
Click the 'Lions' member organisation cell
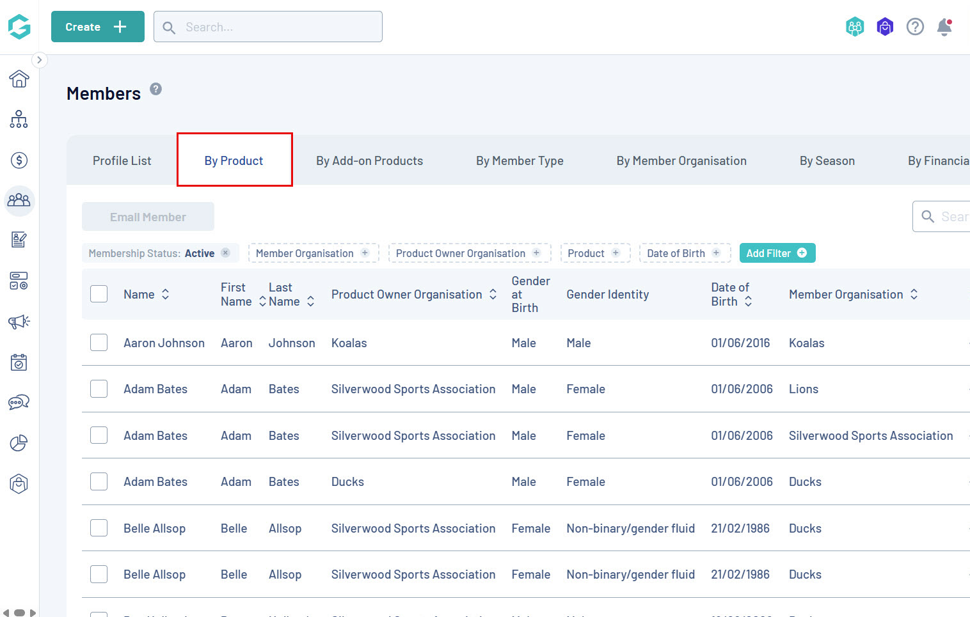804,389
